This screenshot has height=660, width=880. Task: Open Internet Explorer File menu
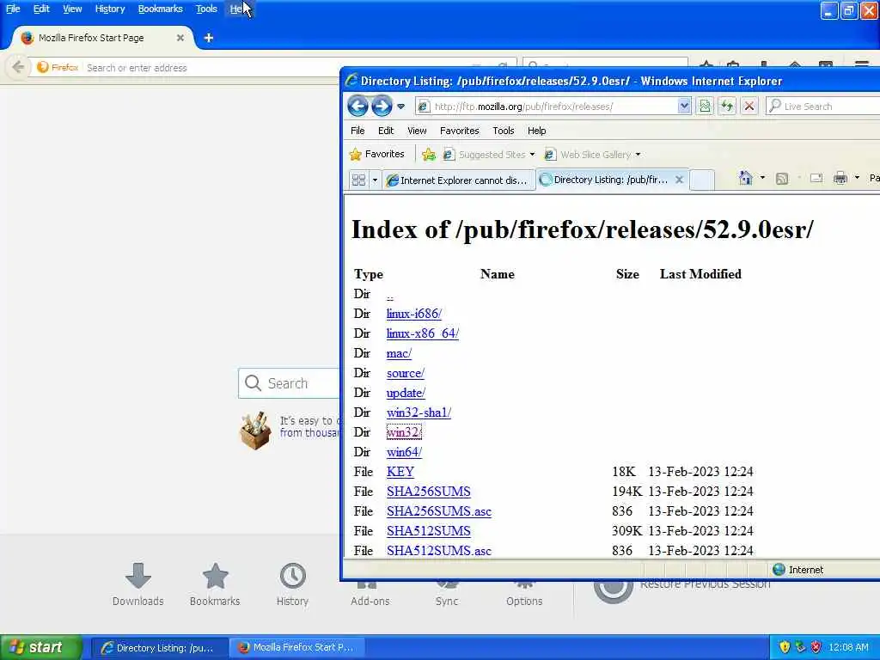[x=357, y=131]
